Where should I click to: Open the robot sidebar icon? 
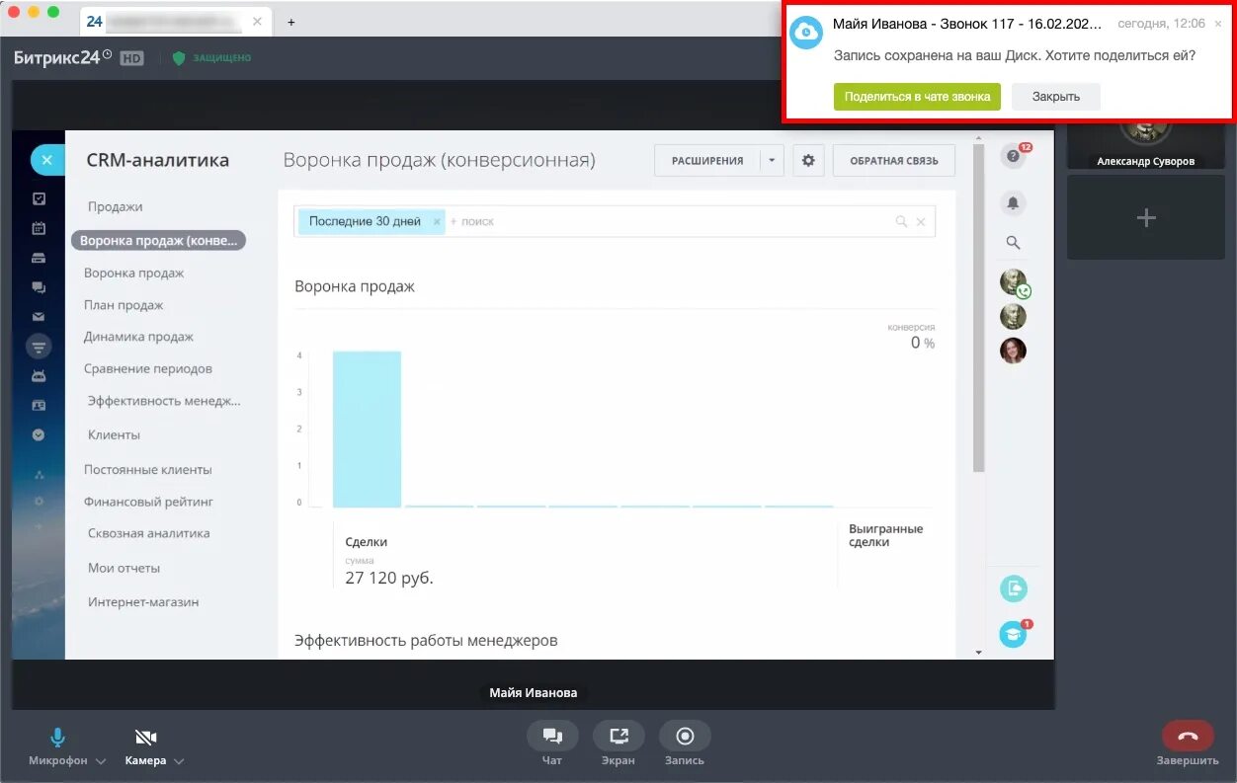(39, 375)
